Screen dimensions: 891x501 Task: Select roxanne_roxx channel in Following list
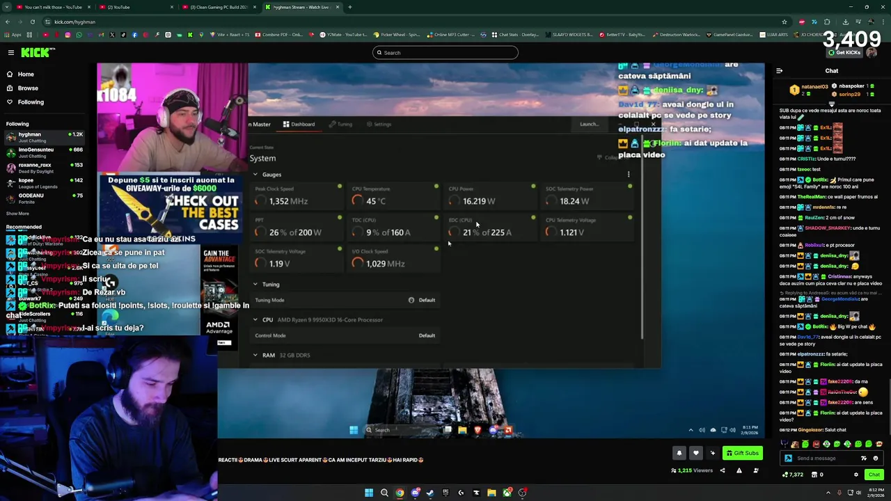coord(45,168)
